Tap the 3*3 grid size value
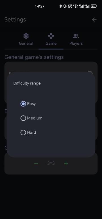The width and height of the screenshot is (102, 219). 51,163
